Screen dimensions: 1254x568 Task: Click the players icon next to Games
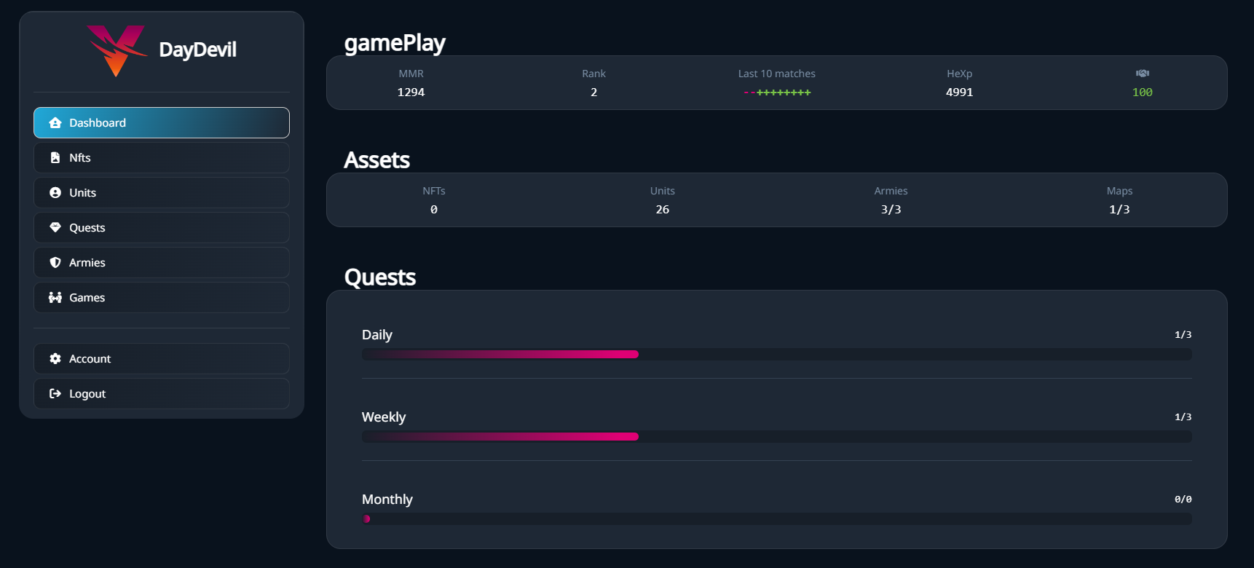[55, 297]
